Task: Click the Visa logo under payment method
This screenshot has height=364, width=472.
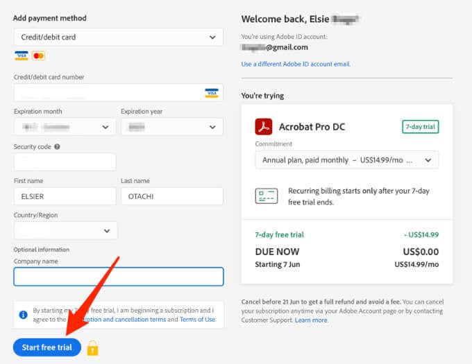Action: (x=21, y=55)
